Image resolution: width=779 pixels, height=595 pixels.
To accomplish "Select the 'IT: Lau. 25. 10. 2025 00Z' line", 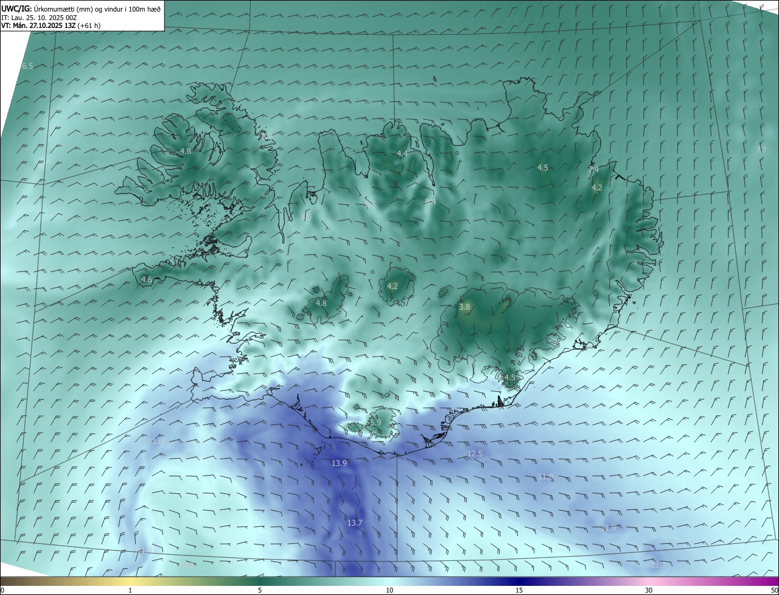I will (39, 18).
